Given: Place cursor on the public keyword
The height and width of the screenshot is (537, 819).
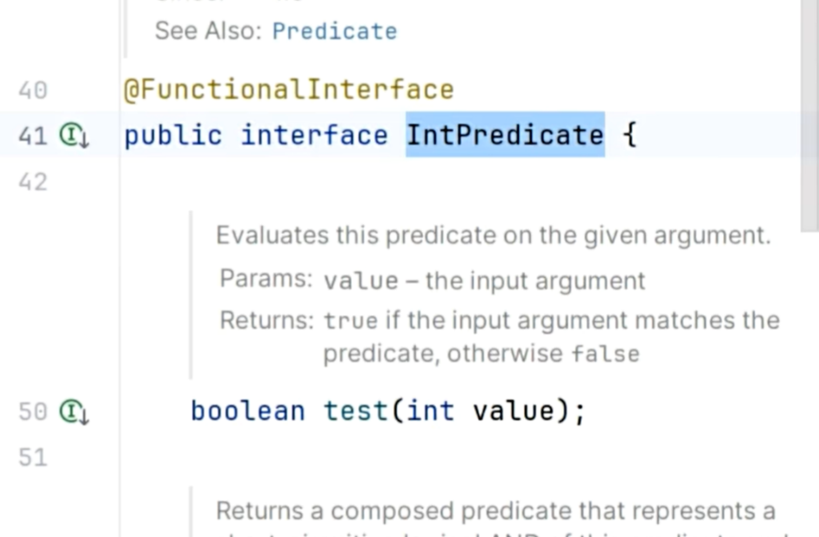Looking at the screenshot, I should [x=172, y=136].
